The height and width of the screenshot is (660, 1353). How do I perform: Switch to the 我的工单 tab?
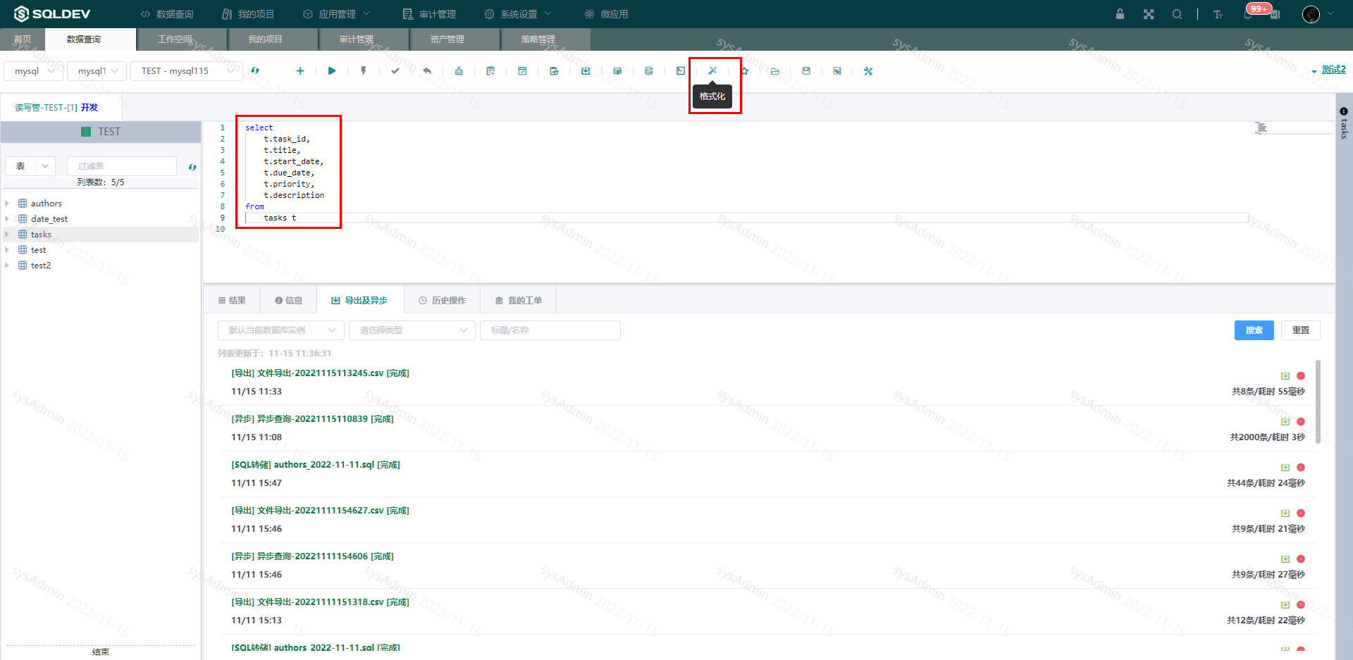(x=518, y=301)
